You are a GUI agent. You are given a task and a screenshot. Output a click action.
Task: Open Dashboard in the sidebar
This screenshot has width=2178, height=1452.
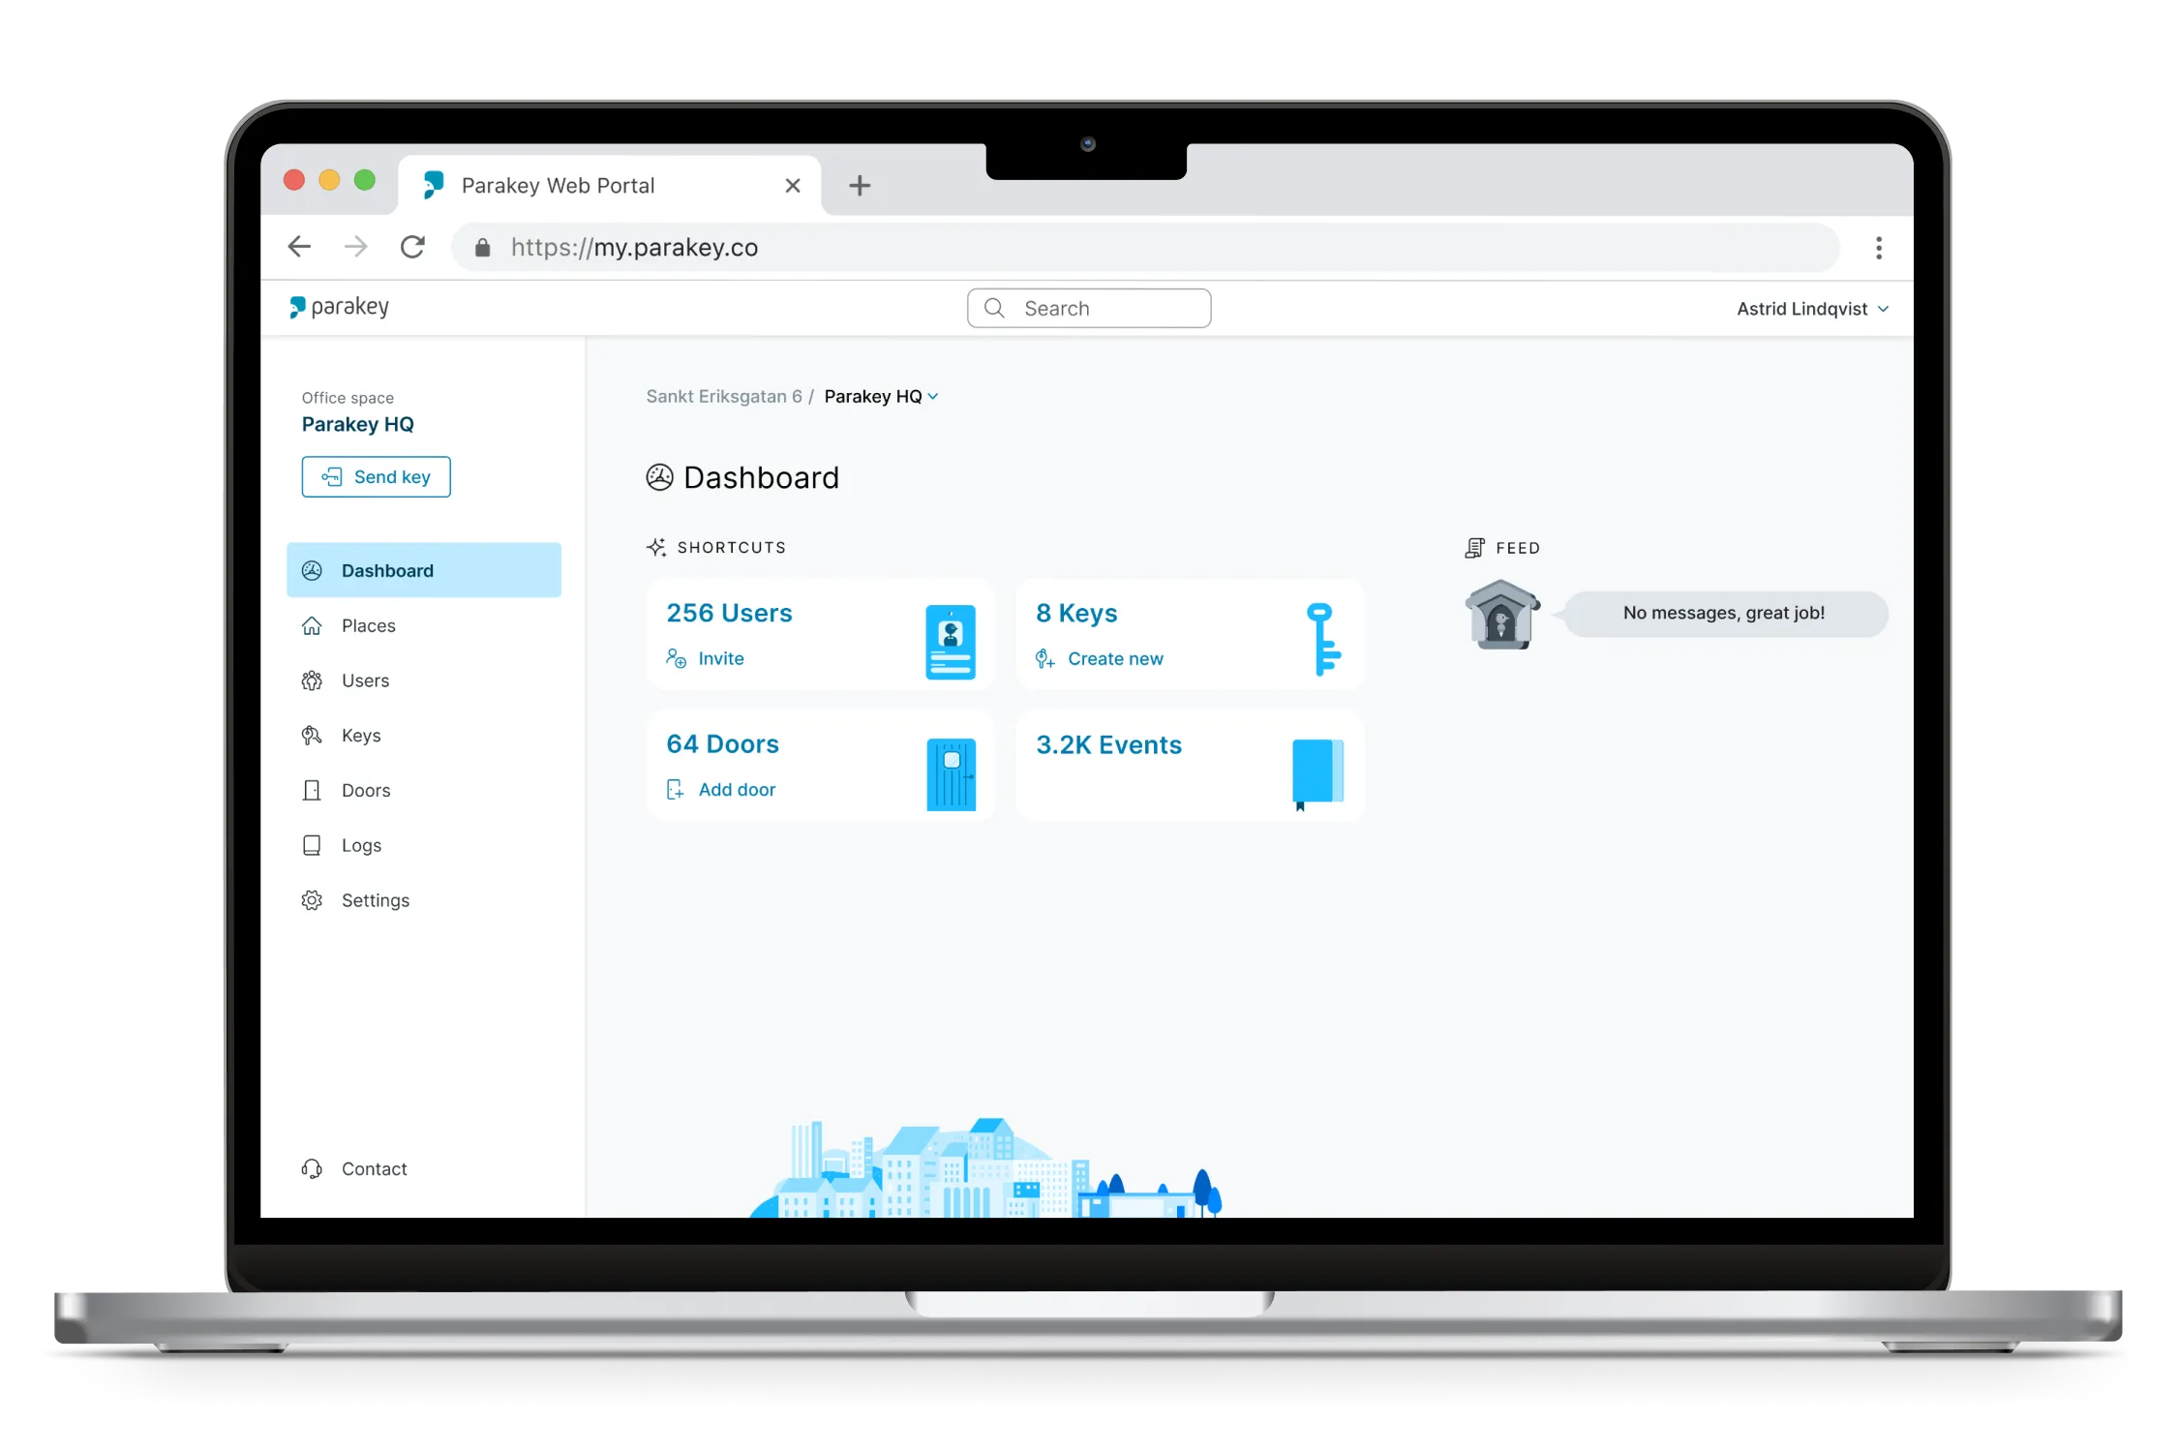pyautogui.click(x=424, y=570)
